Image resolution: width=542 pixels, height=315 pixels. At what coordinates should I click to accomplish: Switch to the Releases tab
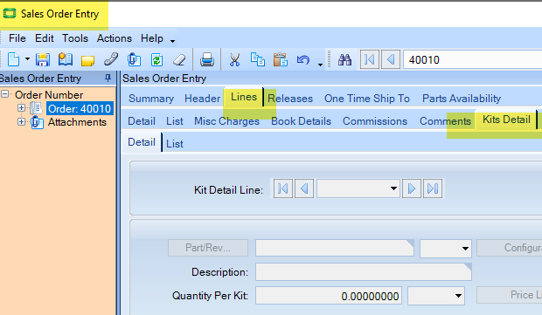point(290,99)
